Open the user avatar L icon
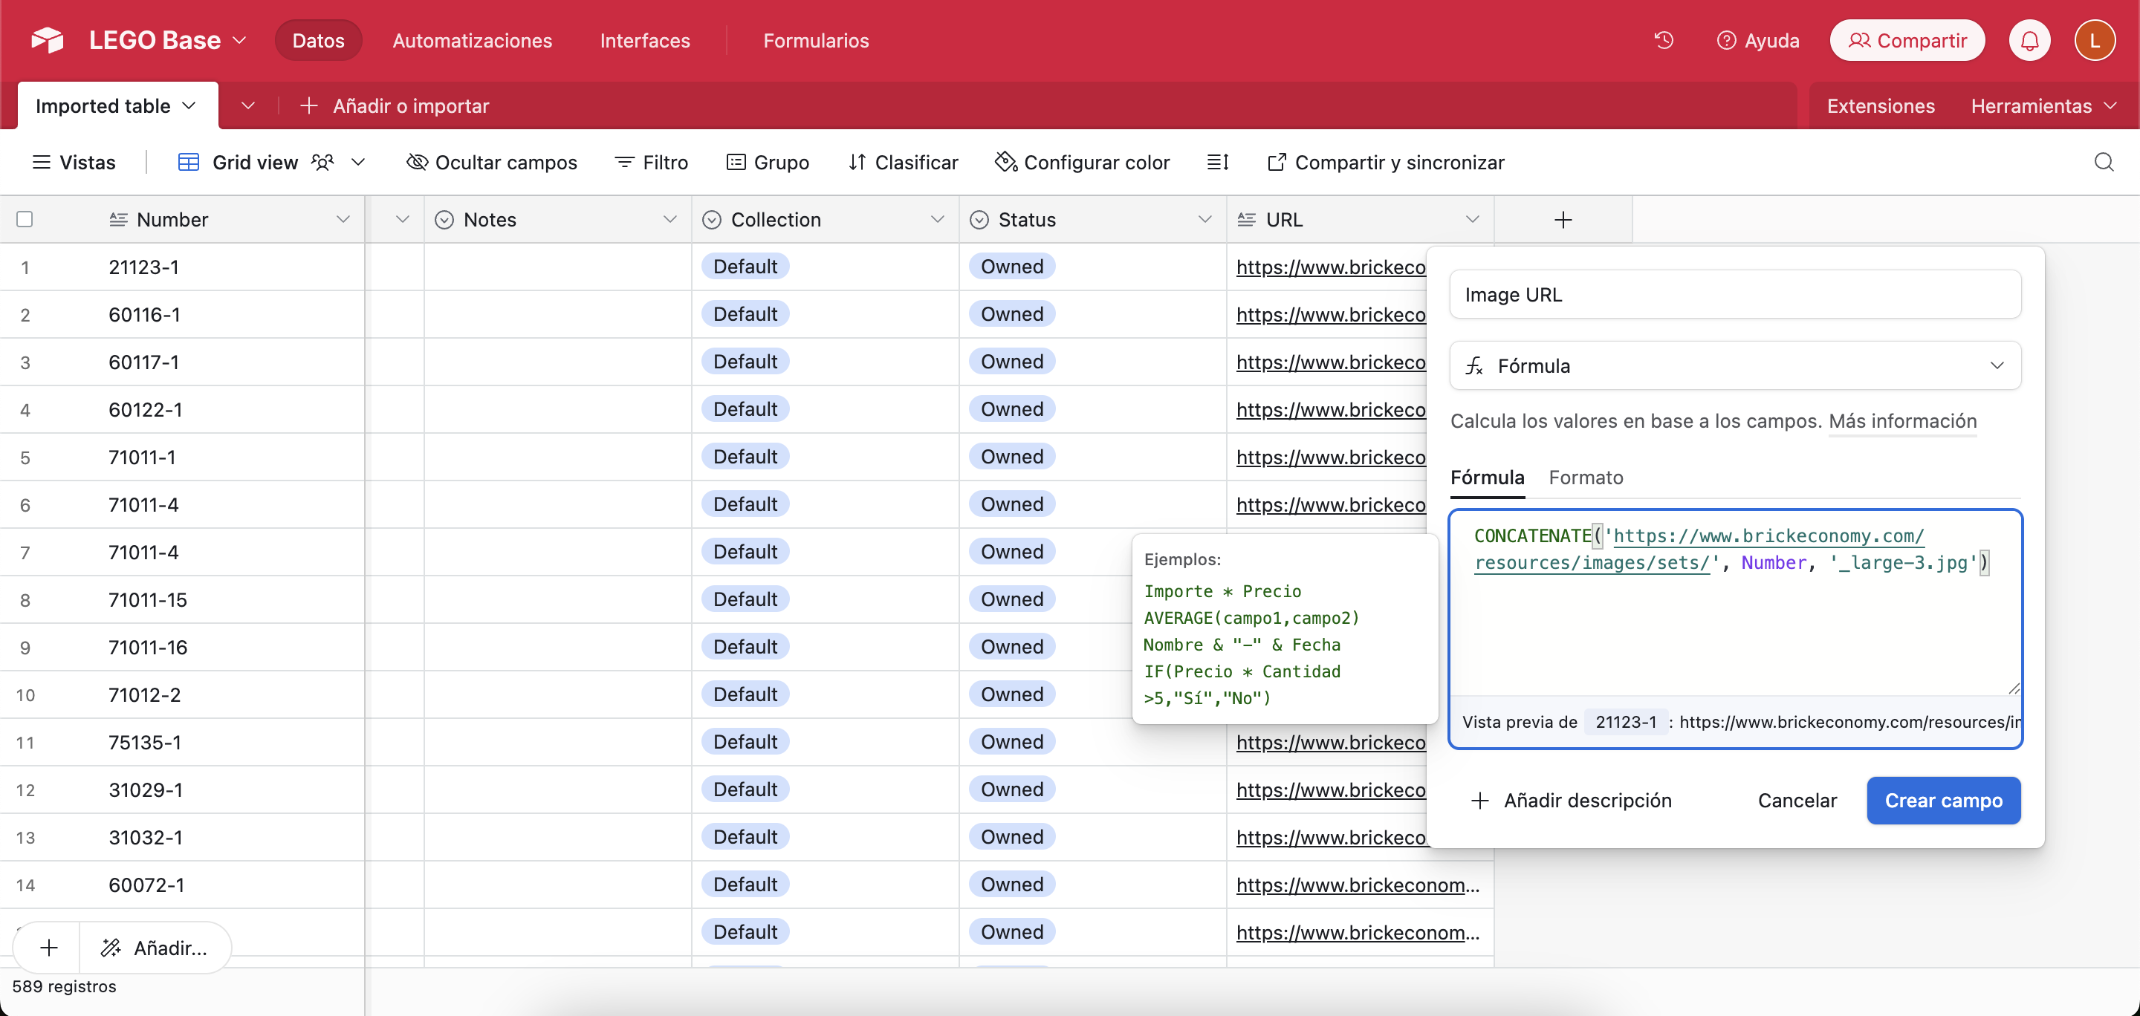The image size is (2140, 1016). click(x=2095, y=40)
